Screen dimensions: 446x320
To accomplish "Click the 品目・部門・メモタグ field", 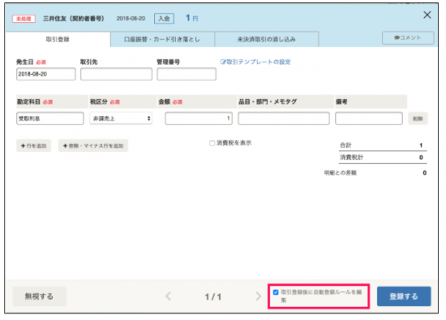I will [284, 119].
